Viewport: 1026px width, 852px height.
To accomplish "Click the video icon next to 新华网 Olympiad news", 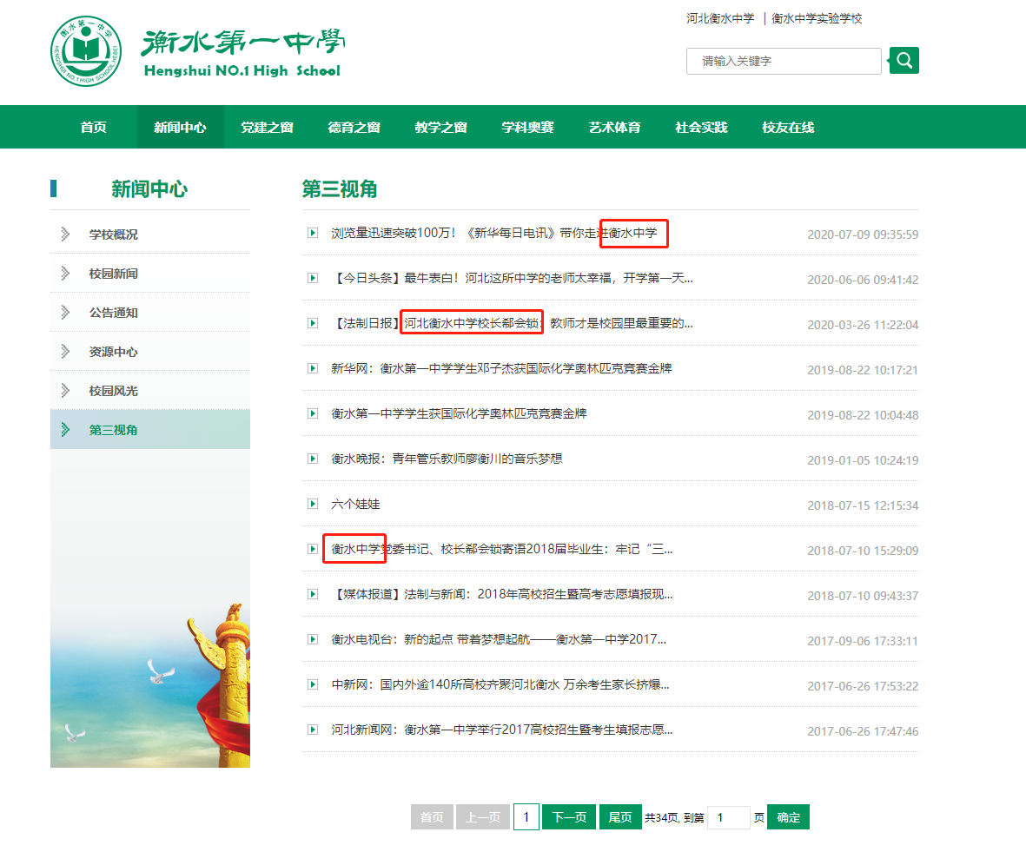I will click(x=313, y=367).
